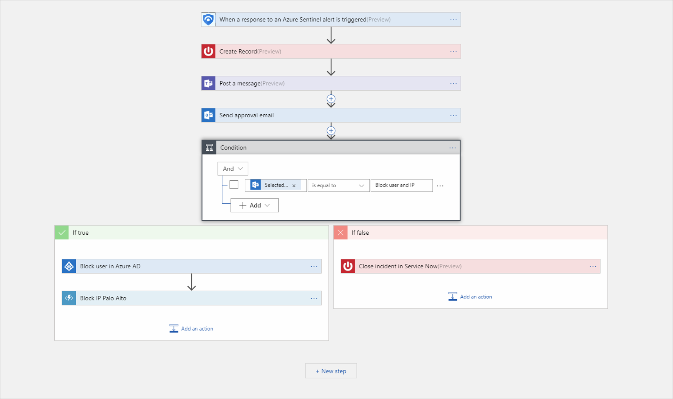Expand the Add condition dropdown

pyautogui.click(x=254, y=205)
